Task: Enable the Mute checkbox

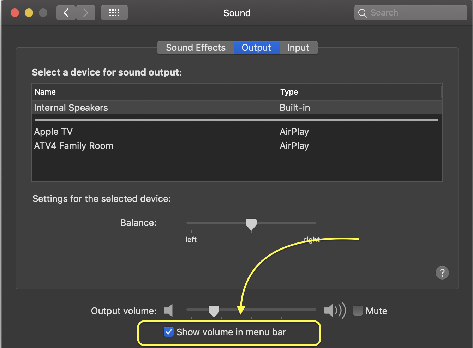Action: click(x=358, y=311)
